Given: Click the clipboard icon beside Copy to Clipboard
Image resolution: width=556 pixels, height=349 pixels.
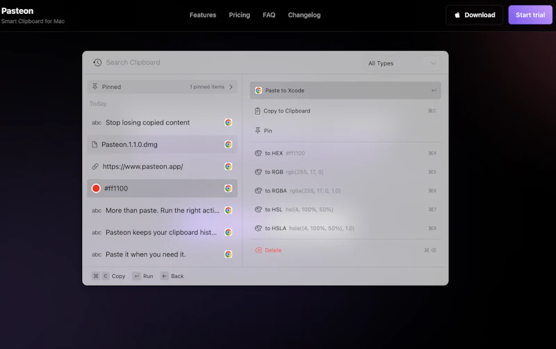Looking at the screenshot, I should coord(257,111).
